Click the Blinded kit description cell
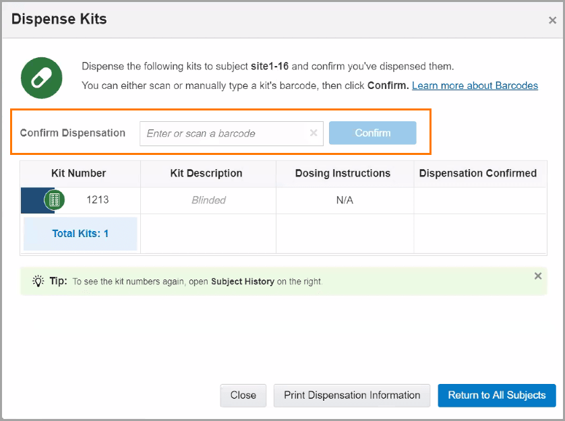The image size is (565, 421). point(208,200)
